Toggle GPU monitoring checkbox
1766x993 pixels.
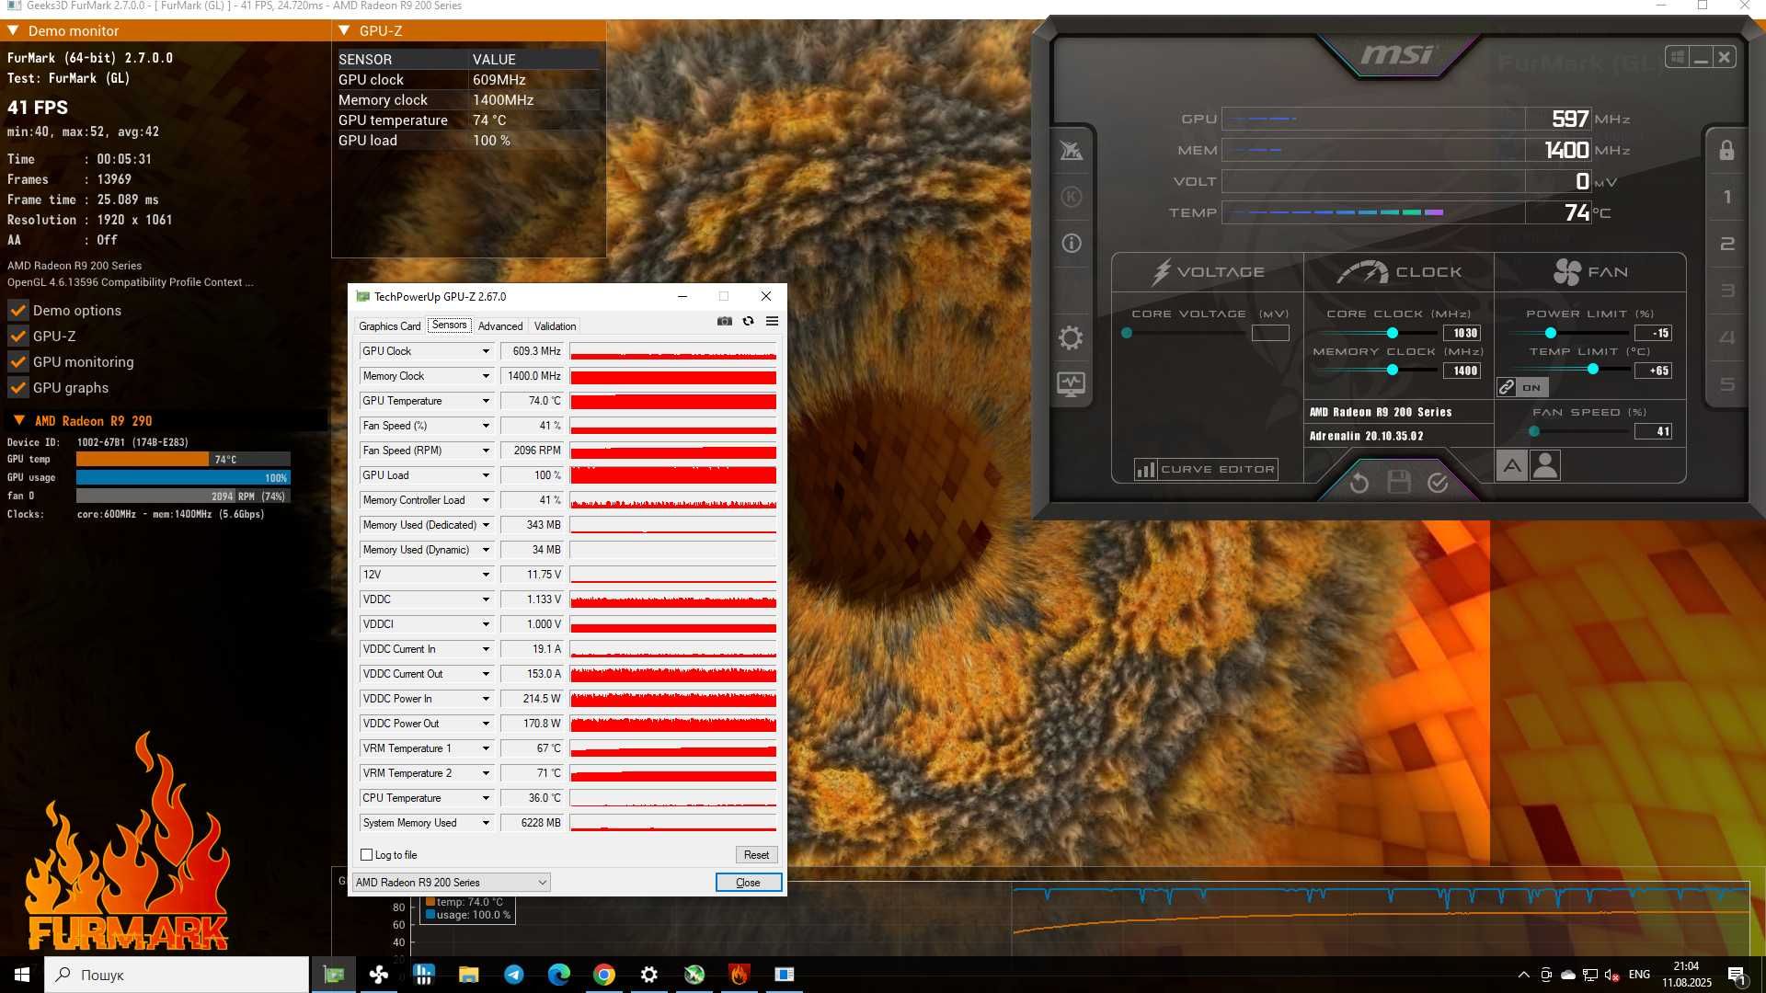click(18, 362)
